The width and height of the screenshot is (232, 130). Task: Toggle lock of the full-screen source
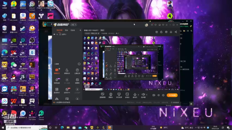coord(57,34)
